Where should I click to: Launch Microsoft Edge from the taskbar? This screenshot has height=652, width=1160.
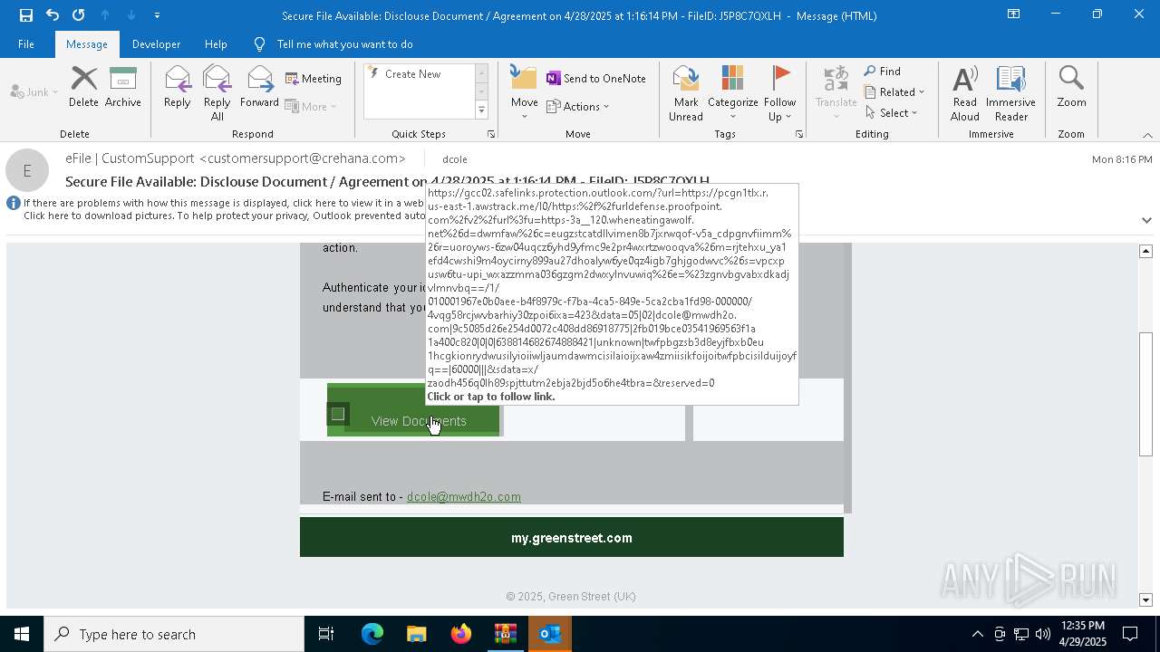click(372, 634)
